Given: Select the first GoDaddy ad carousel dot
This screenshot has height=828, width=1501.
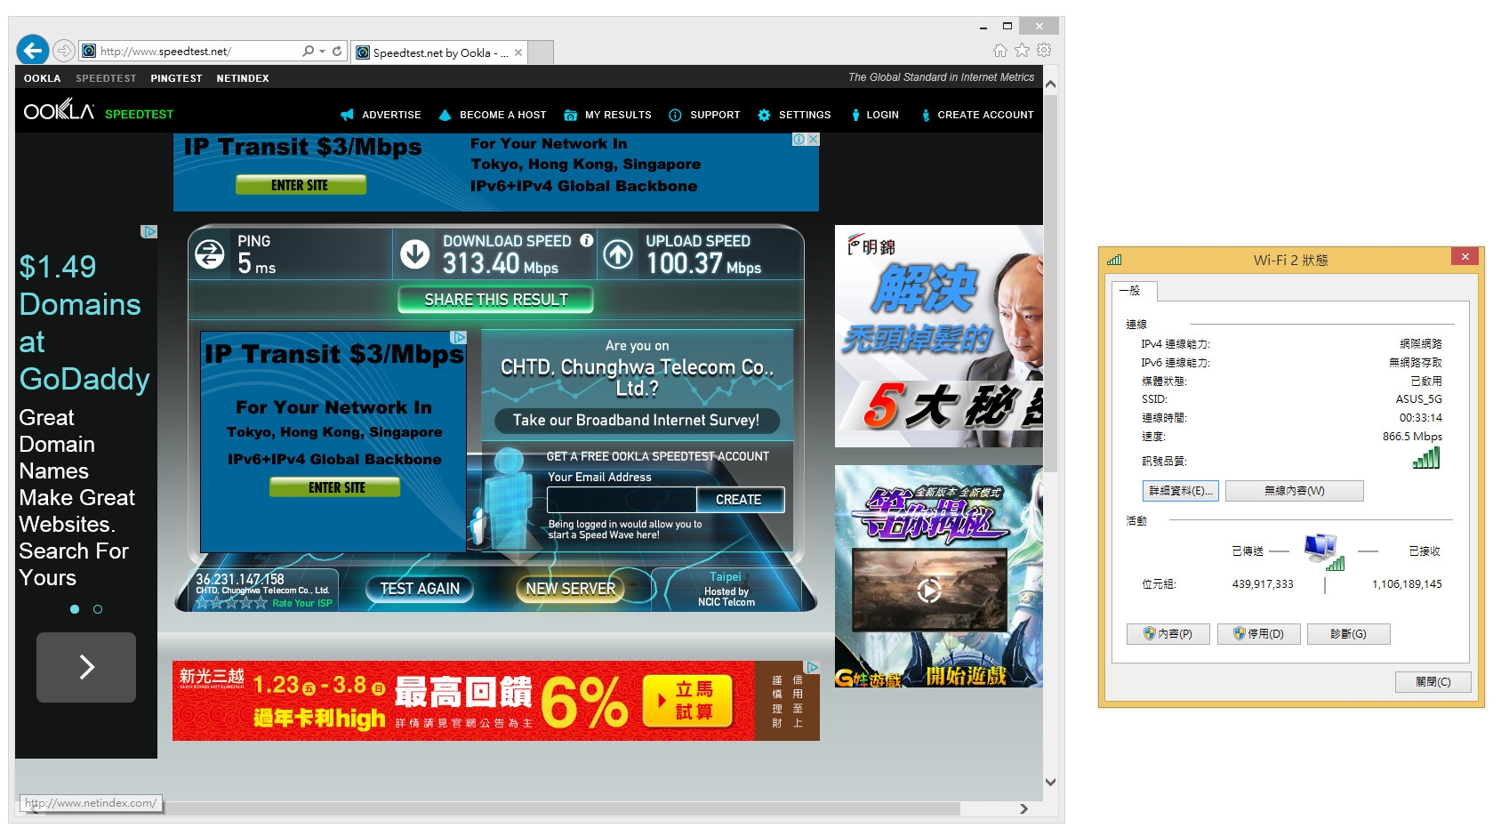Looking at the screenshot, I should (x=75, y=609).
